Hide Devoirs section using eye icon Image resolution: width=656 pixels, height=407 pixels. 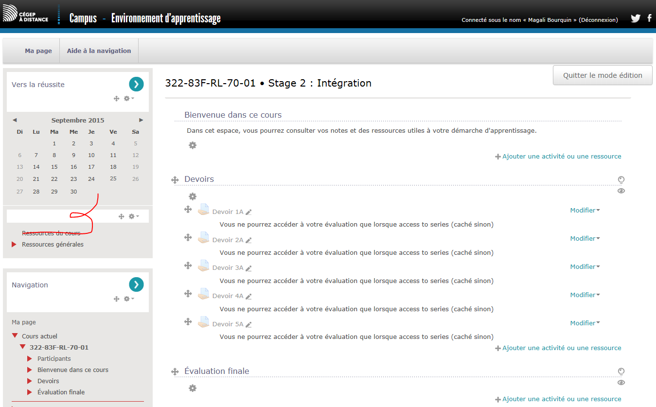(x=621, y=191)
